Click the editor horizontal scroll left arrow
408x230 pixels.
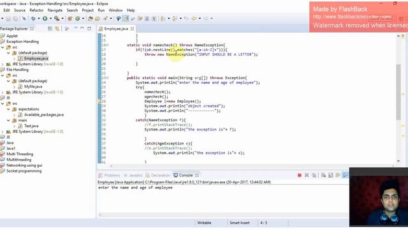tap(112, 166)
